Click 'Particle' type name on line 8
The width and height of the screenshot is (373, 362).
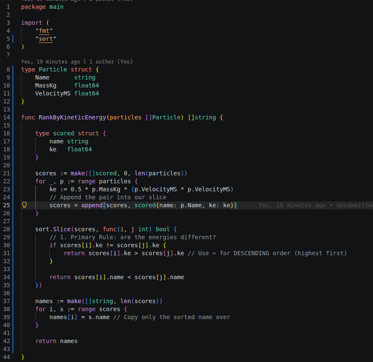click(x=53, y=69)
